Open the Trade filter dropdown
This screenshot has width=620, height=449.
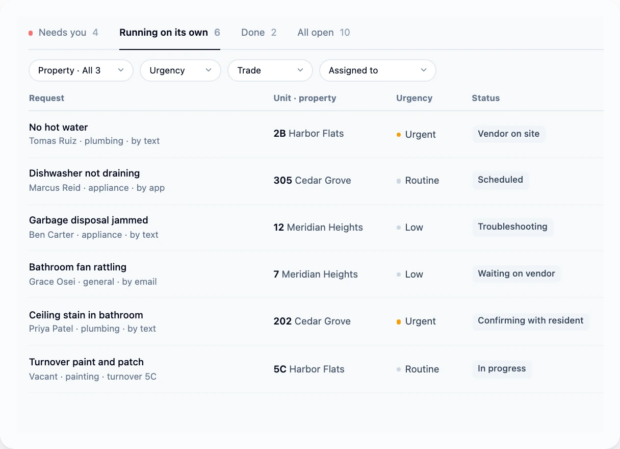pyautogui.click(x=270, y=70)
